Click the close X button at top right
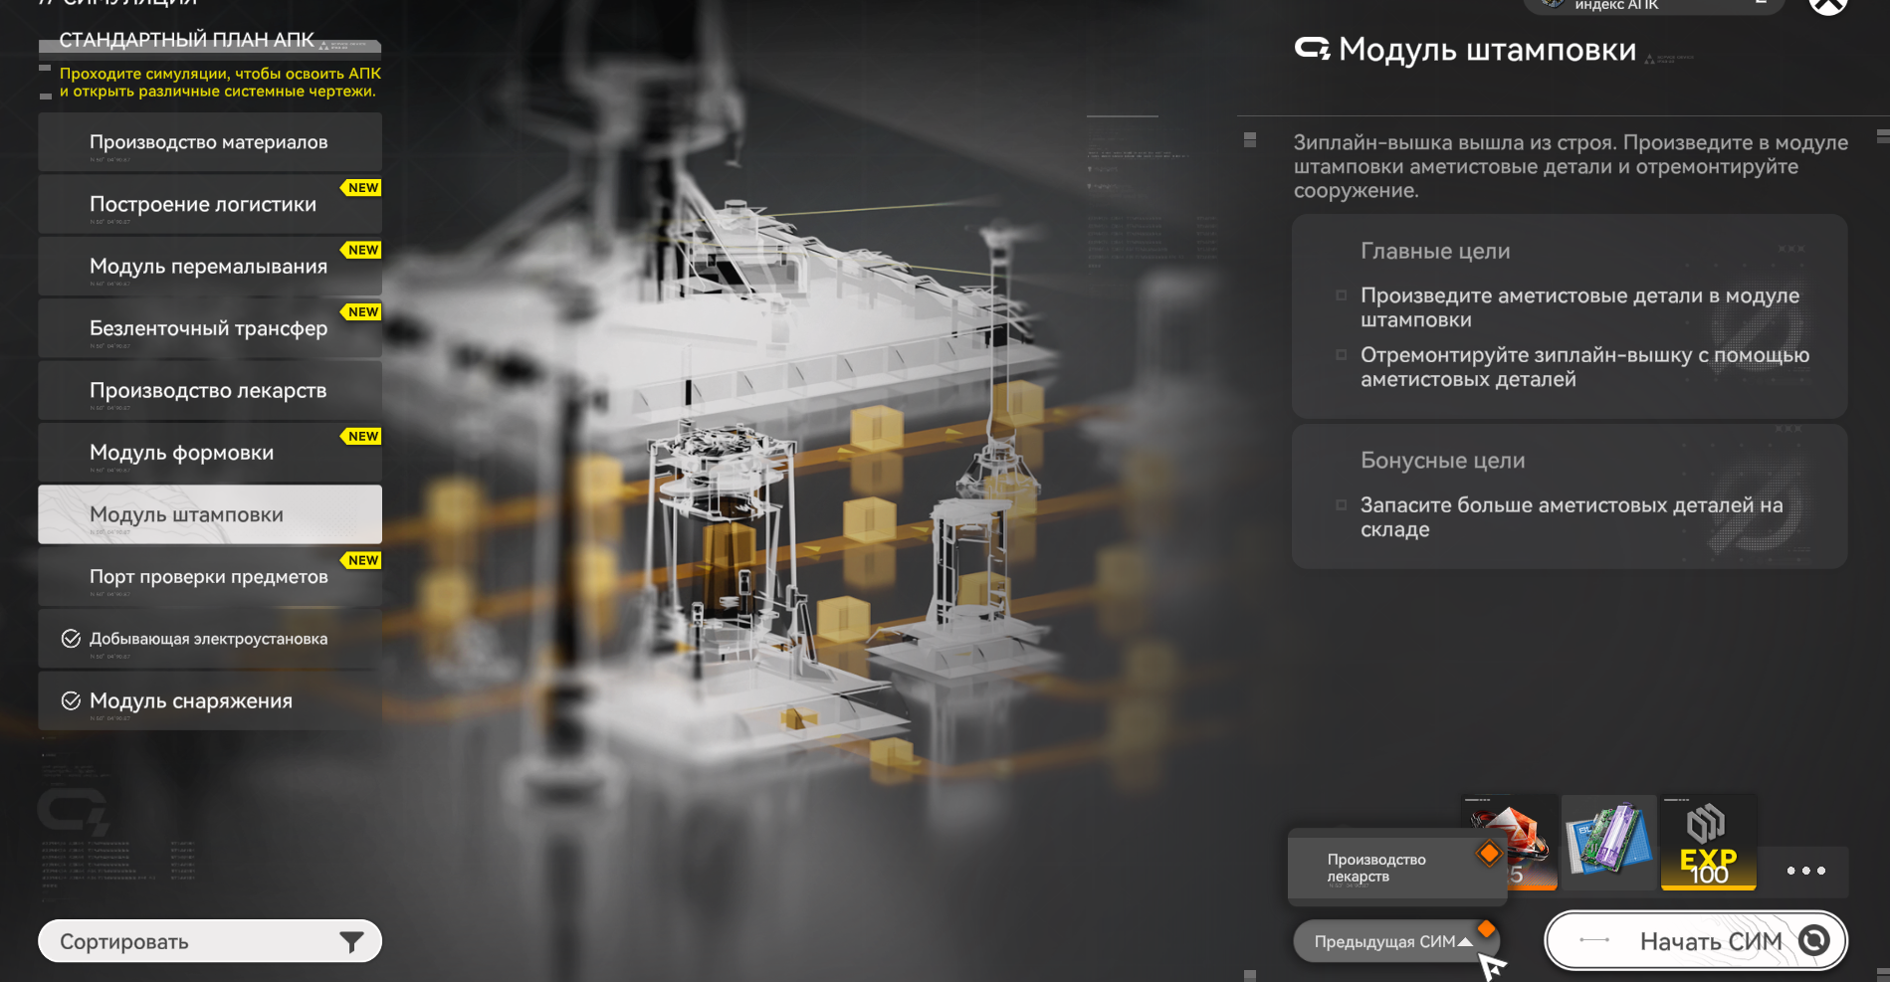The height and width of the screenshot is (982, 1890). [1827, 5]
